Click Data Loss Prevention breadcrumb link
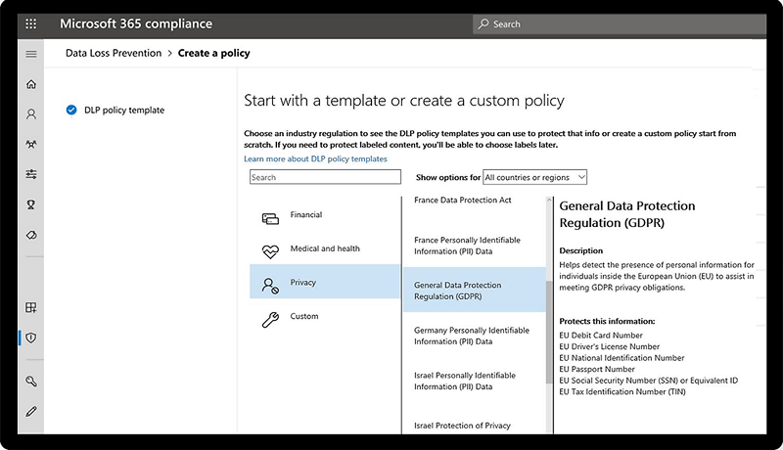The width and height of the screenshot is (783, 450). (x=114, y=54)
